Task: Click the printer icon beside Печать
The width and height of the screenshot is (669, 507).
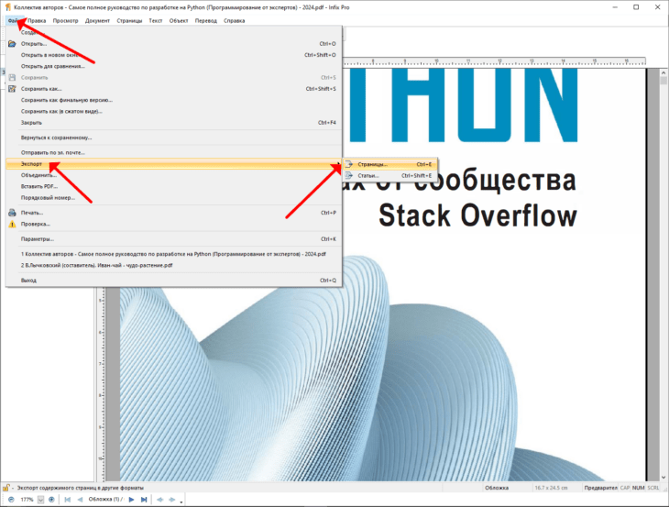Action: (x=12, y=213)
